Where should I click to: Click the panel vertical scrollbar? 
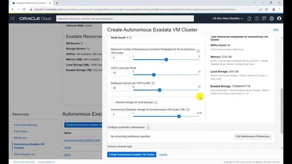282,111
